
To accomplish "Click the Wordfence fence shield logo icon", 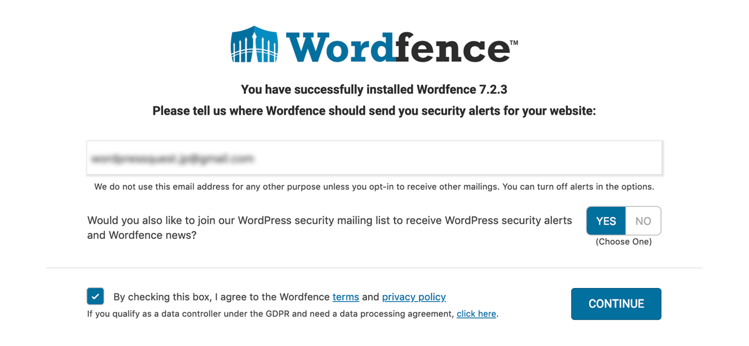I will (254, 44).
